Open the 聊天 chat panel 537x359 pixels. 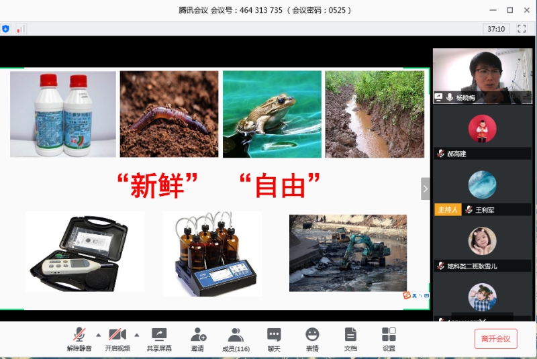coord(274,338)
